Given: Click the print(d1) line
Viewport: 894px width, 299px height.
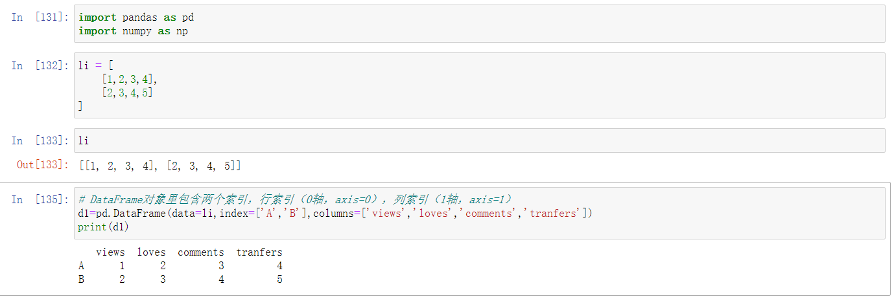Looking at the screenshot, I should click(103, 227).
